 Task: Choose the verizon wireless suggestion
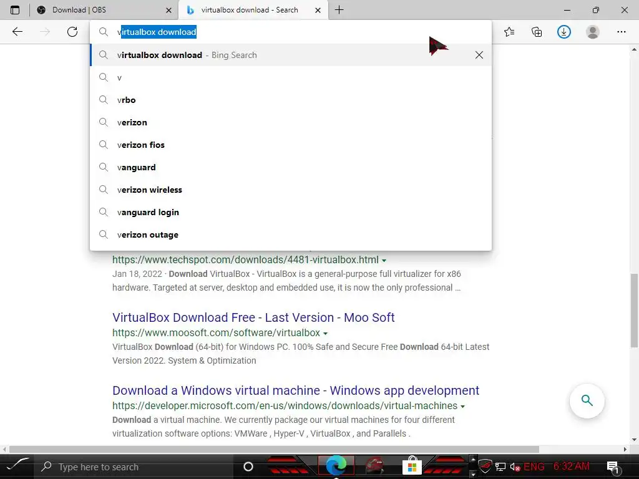pyautogui.click(x=291, y=190)
